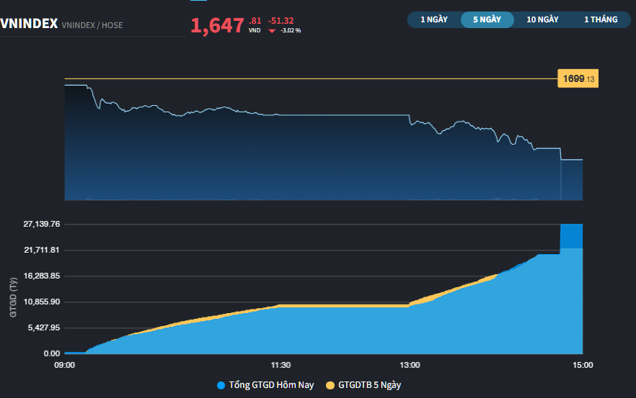Click the 15:00 closing time marker
The width and height of the screenshot is (636, 398).
(x=582, y=365)
